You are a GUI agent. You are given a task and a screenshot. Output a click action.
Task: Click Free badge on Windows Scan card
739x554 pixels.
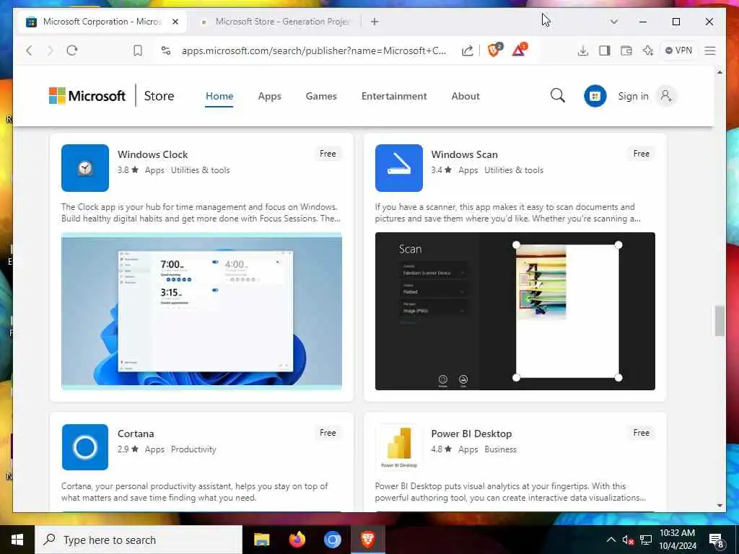point(641,154)
